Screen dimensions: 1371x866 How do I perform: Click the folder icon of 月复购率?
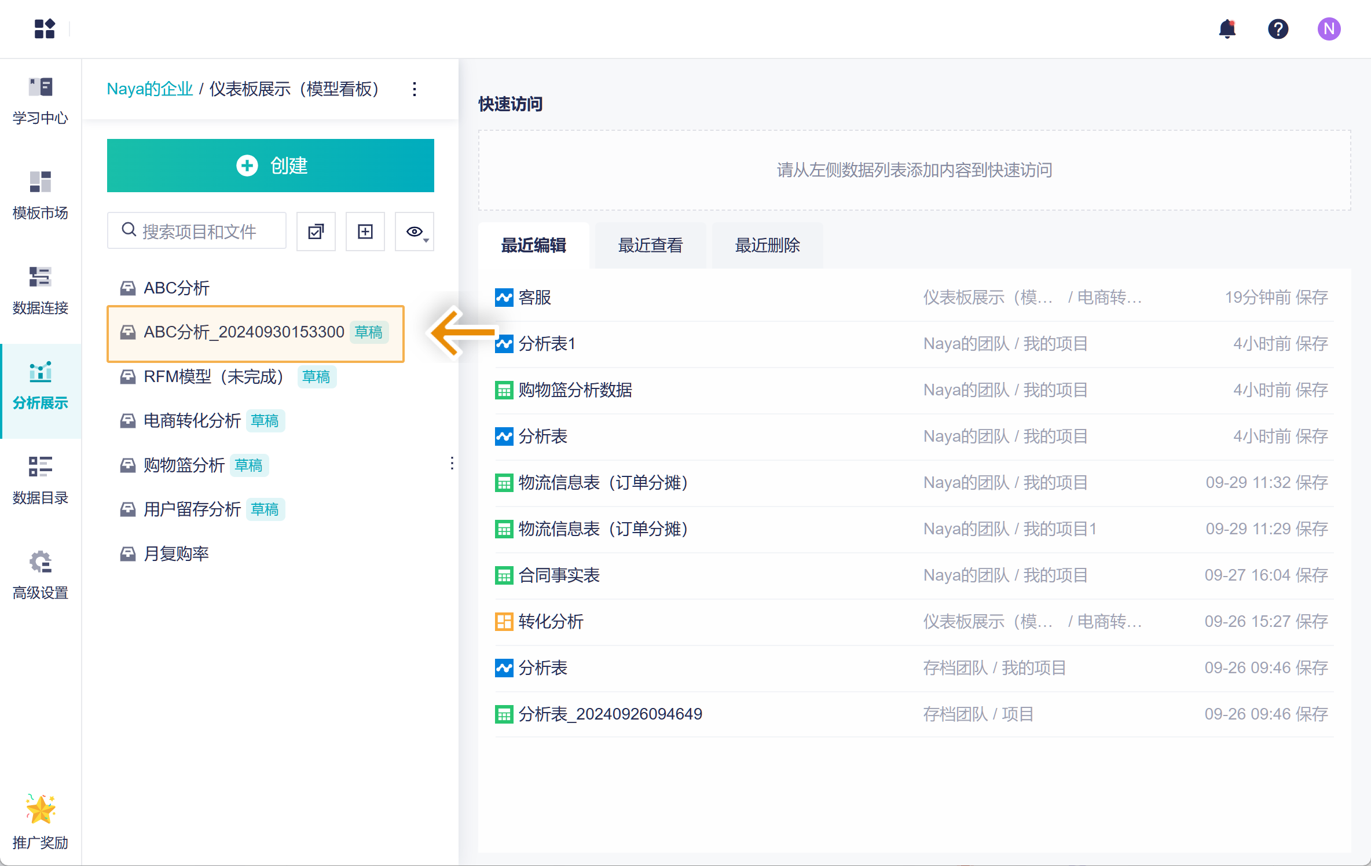127,554
